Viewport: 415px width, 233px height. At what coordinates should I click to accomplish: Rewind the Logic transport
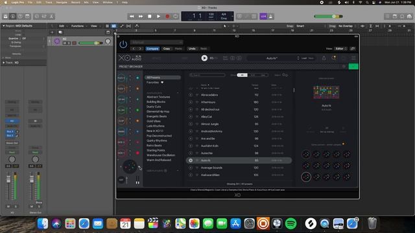click(132, 16)
